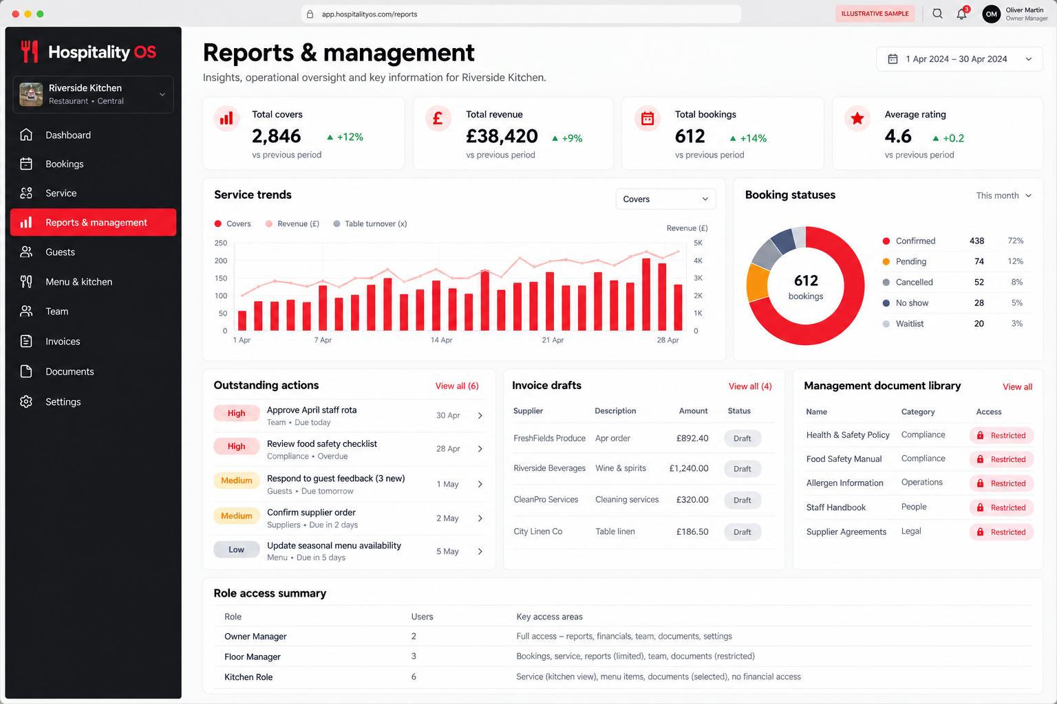The width and height of the screenshot is (1057, 704).
Task: Click View all (6) outstanding actions
Action: 457,386
